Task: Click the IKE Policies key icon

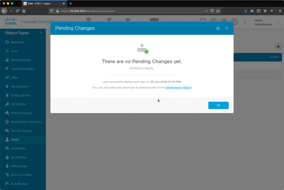Action: pos(7,104)
